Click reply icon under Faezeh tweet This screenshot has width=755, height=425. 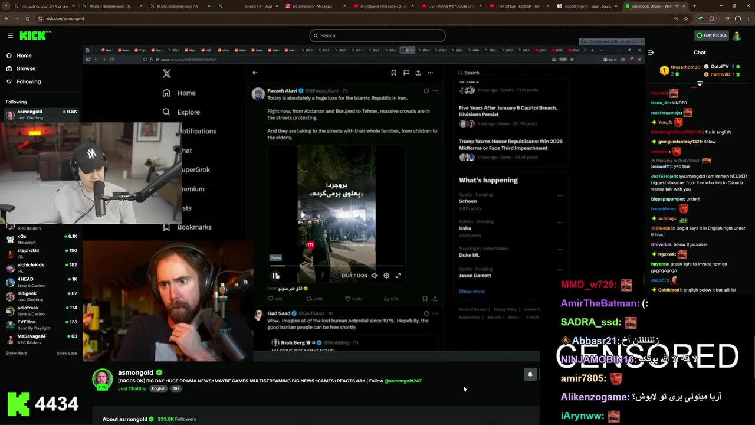pos(271,299)
